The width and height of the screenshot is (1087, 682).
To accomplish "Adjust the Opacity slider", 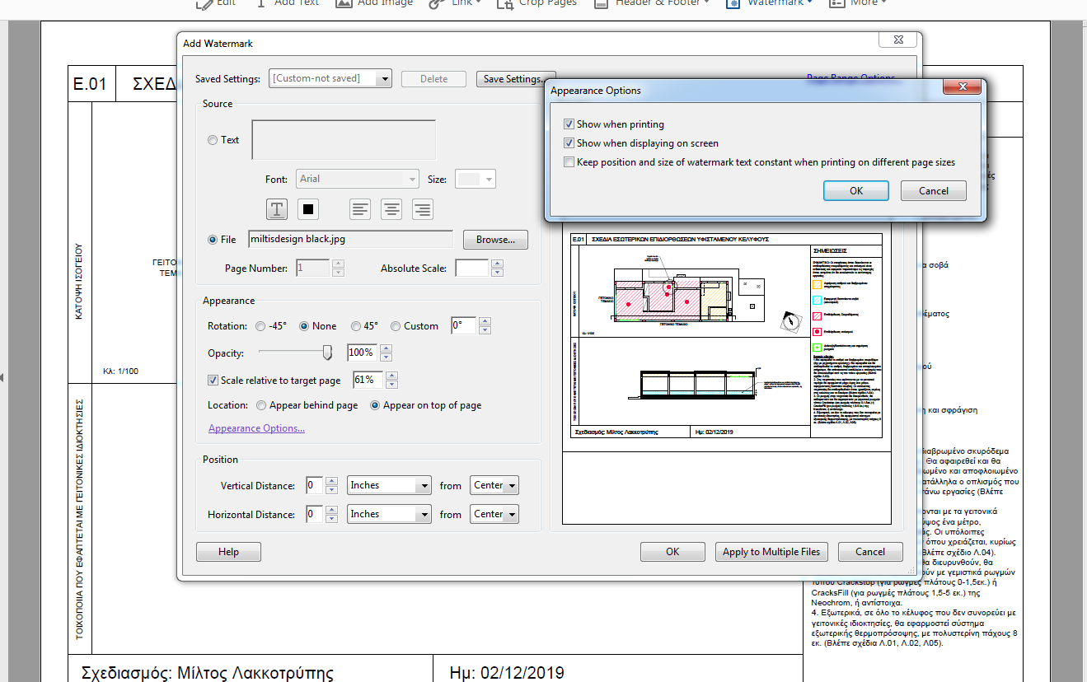I will click(326, 353).
